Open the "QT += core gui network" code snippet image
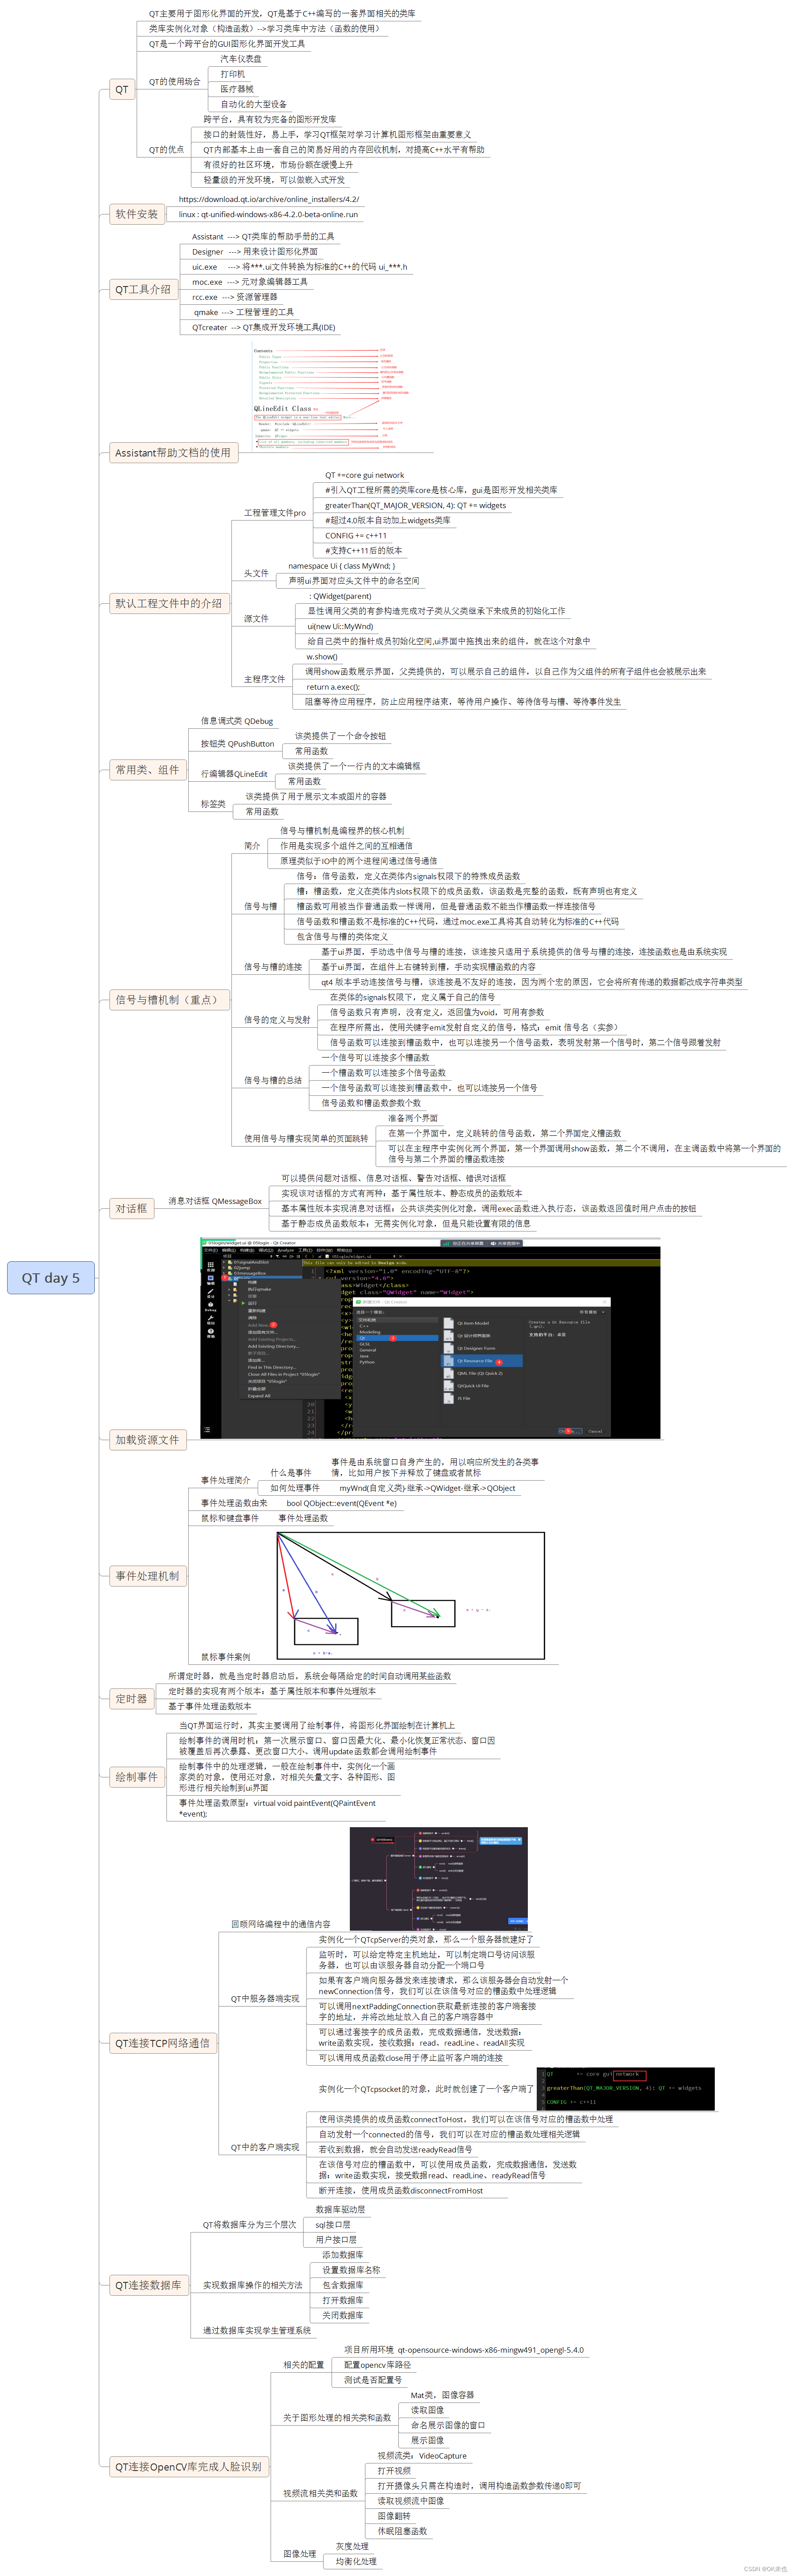 click(x=626, y=2089)
